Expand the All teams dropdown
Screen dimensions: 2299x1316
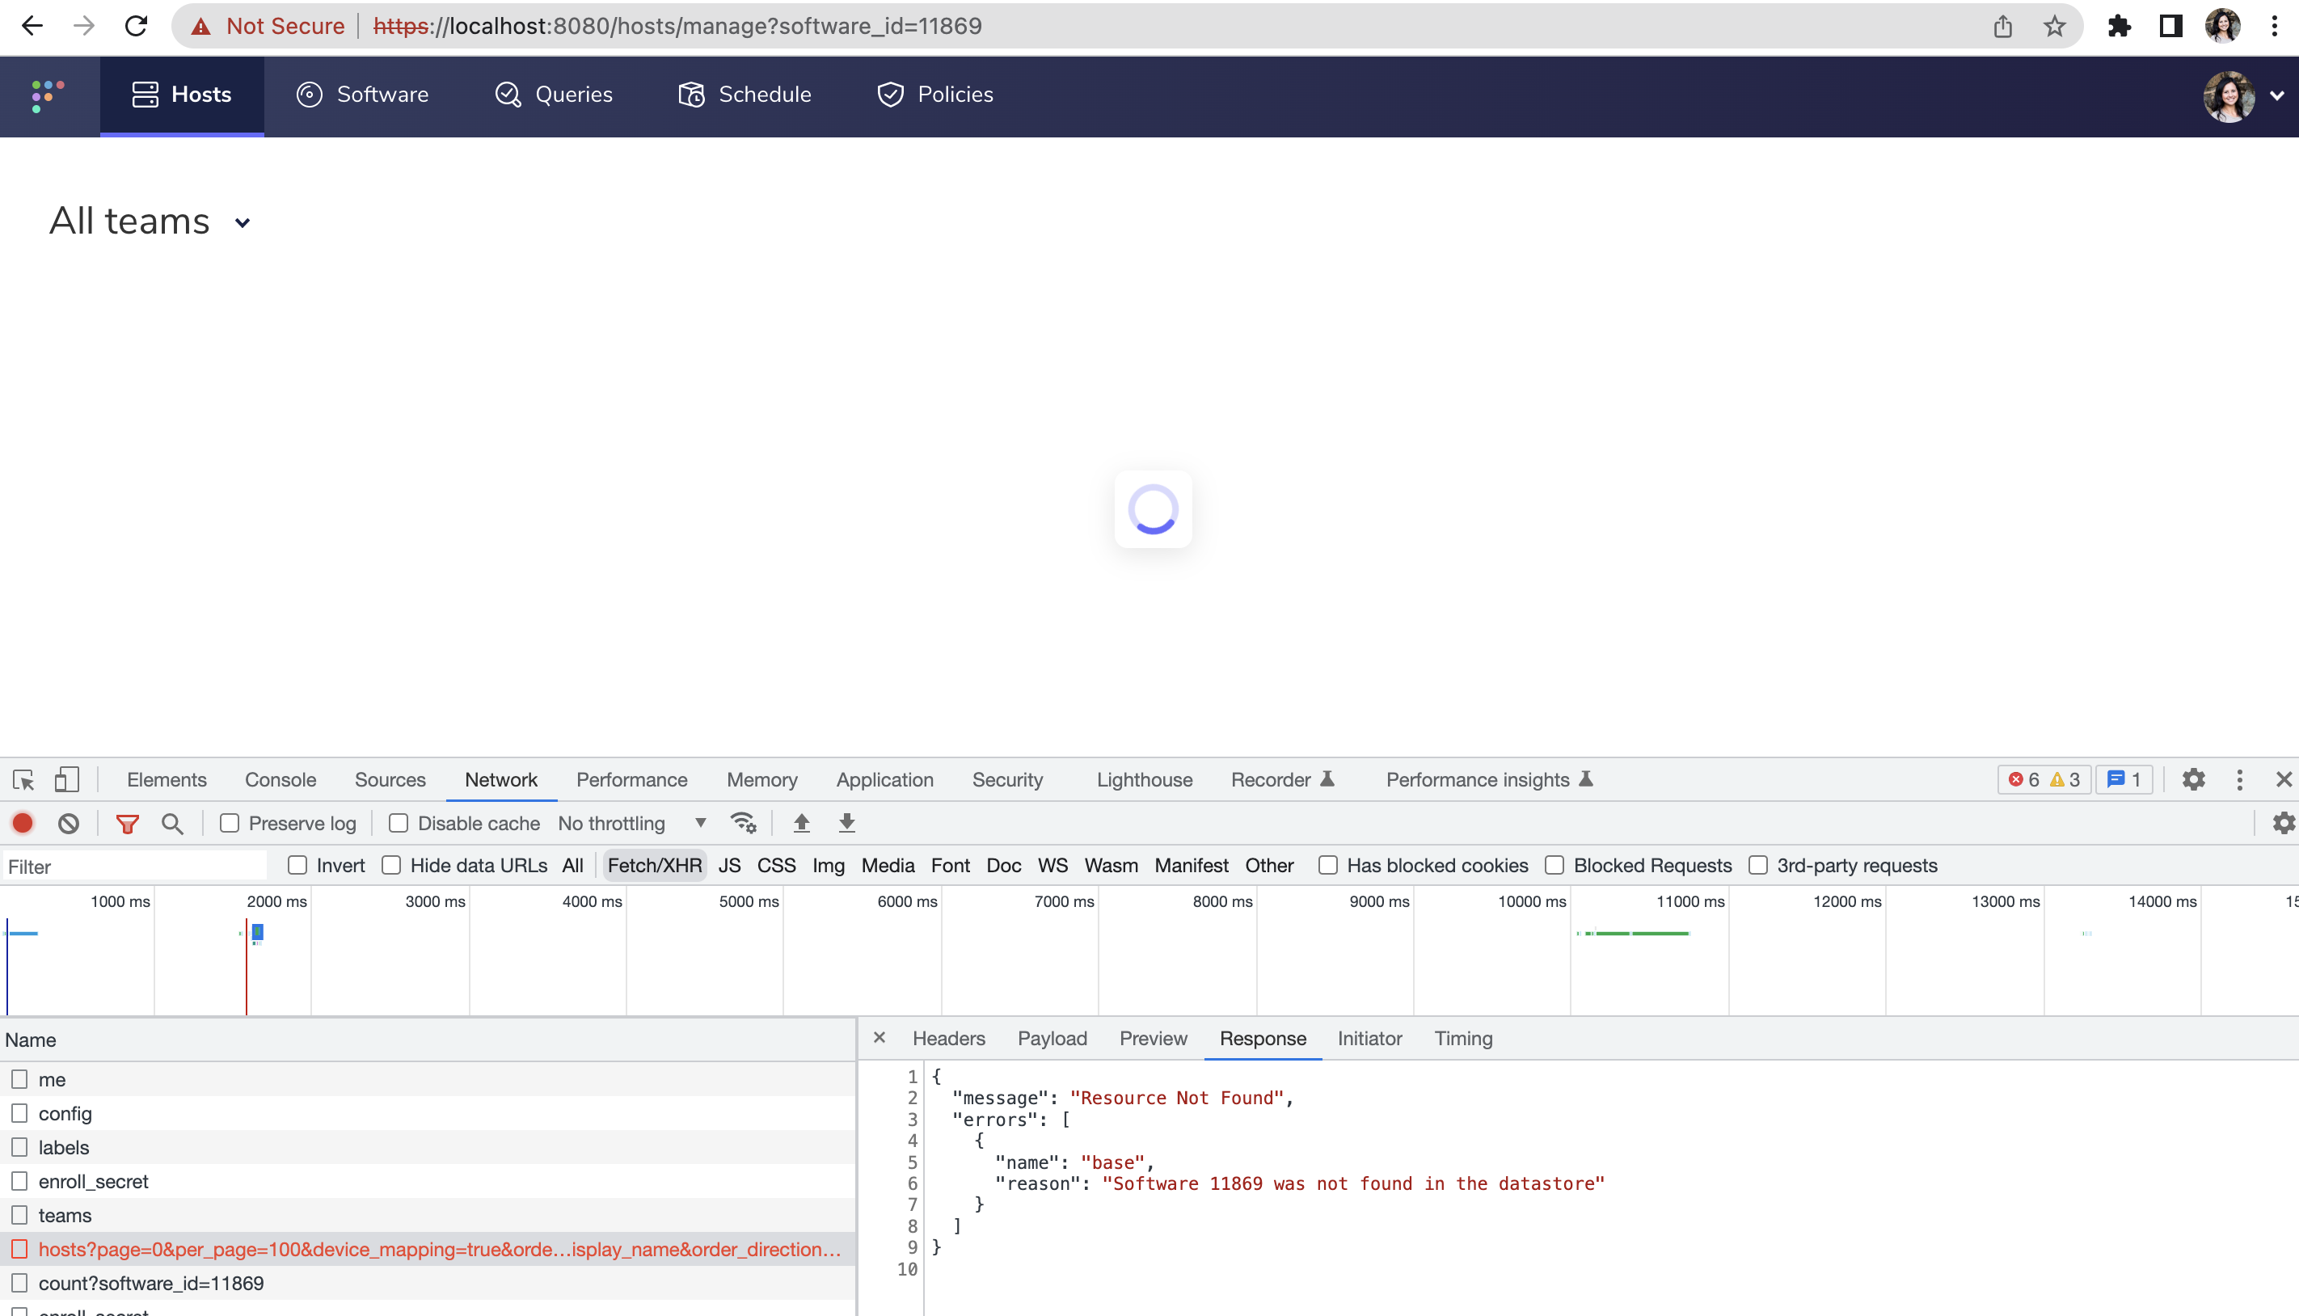coord(243,222)
